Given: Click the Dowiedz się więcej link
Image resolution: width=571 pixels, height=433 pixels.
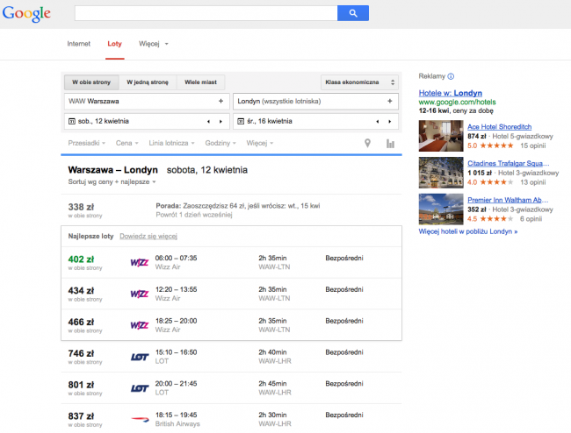Looking at the screenshot, I should tap(148, 236).
